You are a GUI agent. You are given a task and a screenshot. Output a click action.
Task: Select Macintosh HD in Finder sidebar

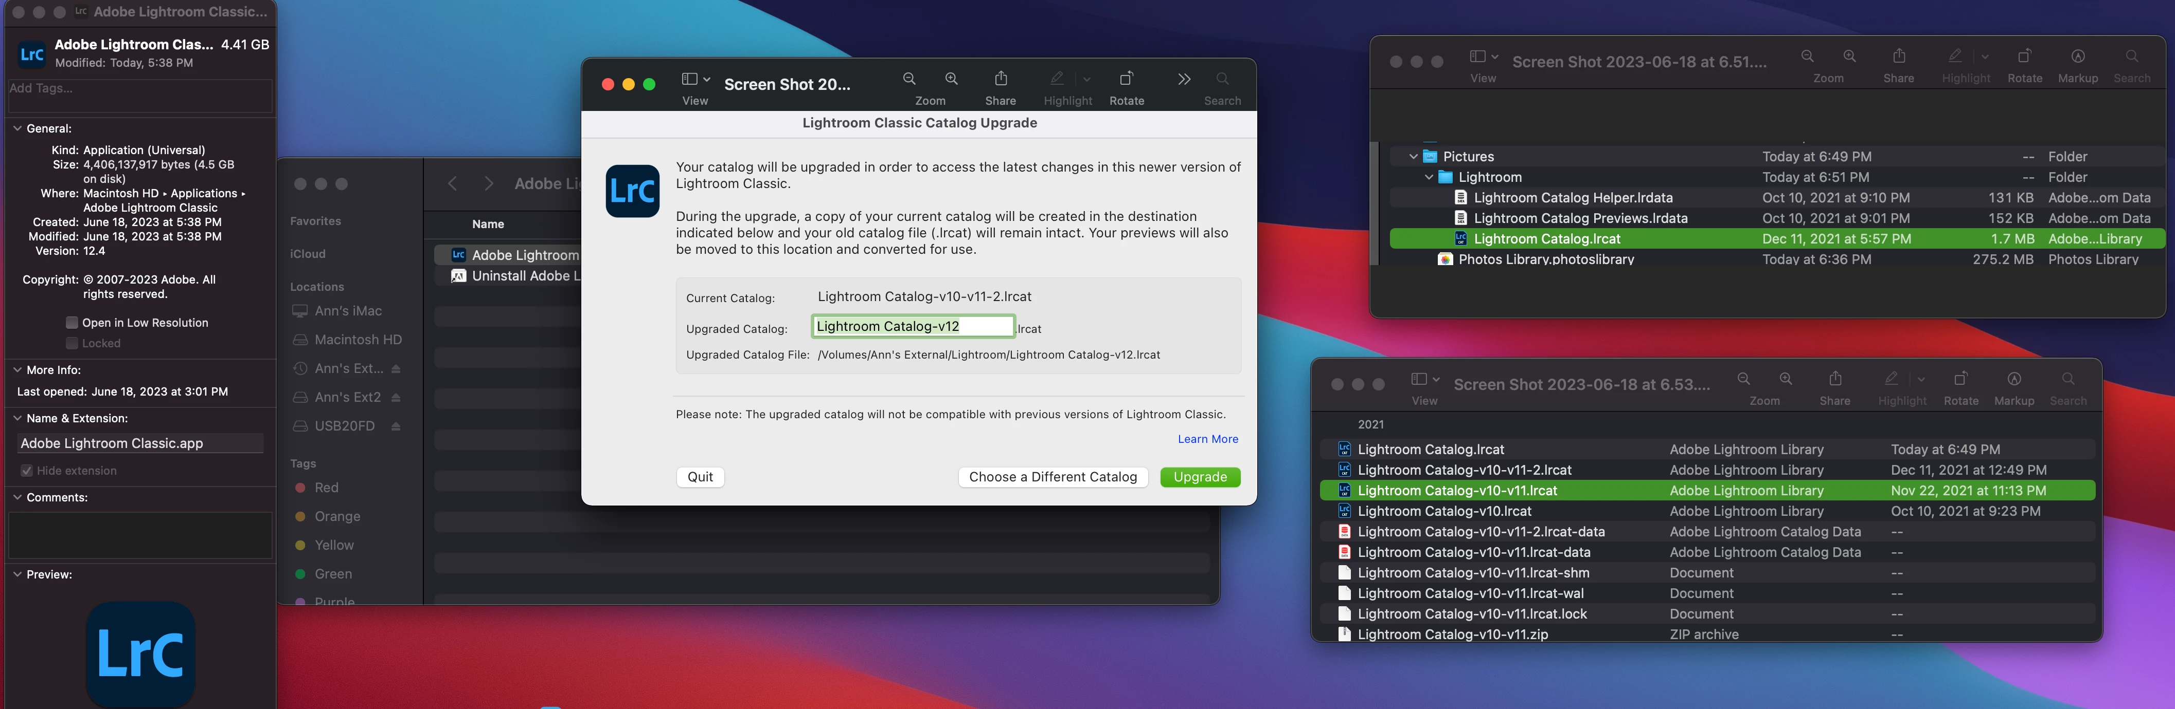pyautogui.click(x=357, y=340)
